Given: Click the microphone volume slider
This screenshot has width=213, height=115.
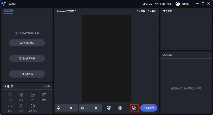Looking at the screenshot, I should (68, 108).
